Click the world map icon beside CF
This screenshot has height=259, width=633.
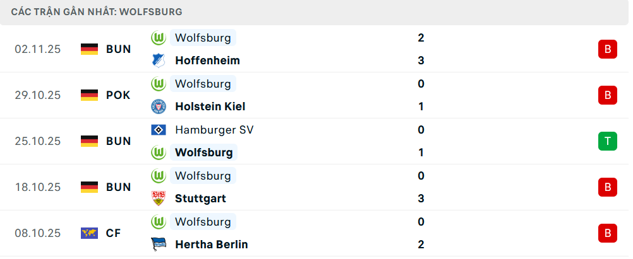90,233
